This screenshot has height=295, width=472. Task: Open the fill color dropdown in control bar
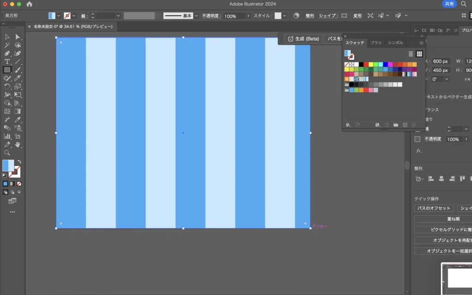point(59,16)
